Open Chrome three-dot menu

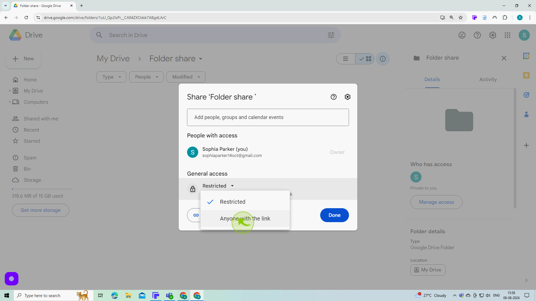click(x=530, y=18)
